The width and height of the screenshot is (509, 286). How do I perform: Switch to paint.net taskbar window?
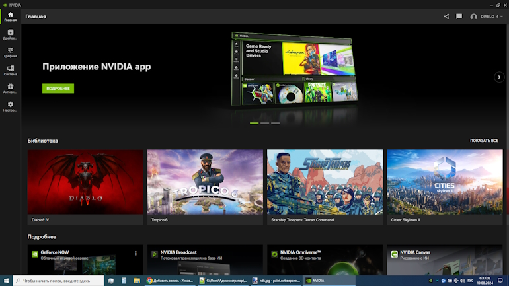pos(276,281)
